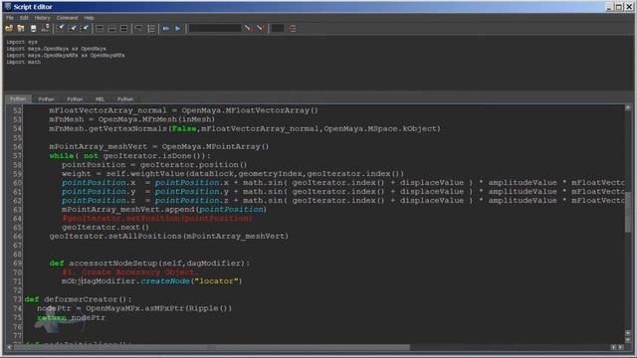Click the horizontal scrollbar thumb at bottom
The height and width of the screenshot is (358, 637).
tap(212, 347)
